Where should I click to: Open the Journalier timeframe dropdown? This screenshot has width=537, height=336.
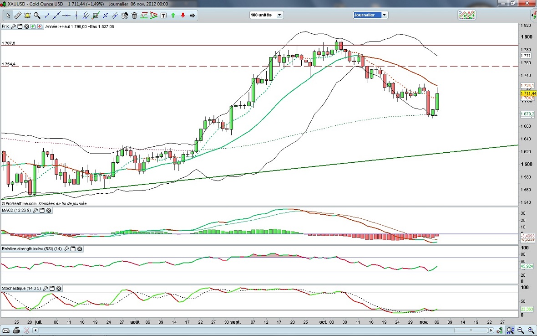[385, 15]
